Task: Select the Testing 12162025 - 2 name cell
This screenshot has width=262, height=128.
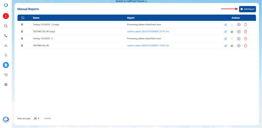Action: [x=43, y=39]
